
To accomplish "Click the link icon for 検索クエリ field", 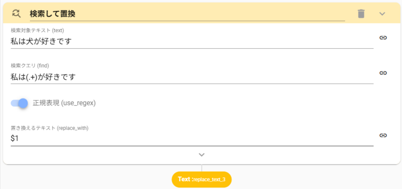I will pyautogui.click(x=383, y=73).
